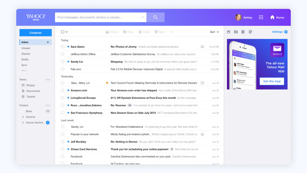Click star on Tech Council Forum email

[x=107, y=83]
